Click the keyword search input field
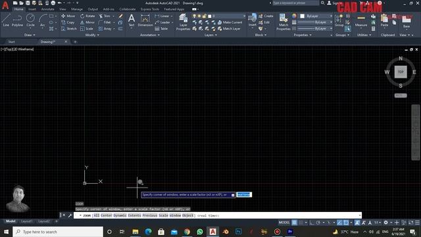The height and width of the screenshot is (237, 421). 296,3
